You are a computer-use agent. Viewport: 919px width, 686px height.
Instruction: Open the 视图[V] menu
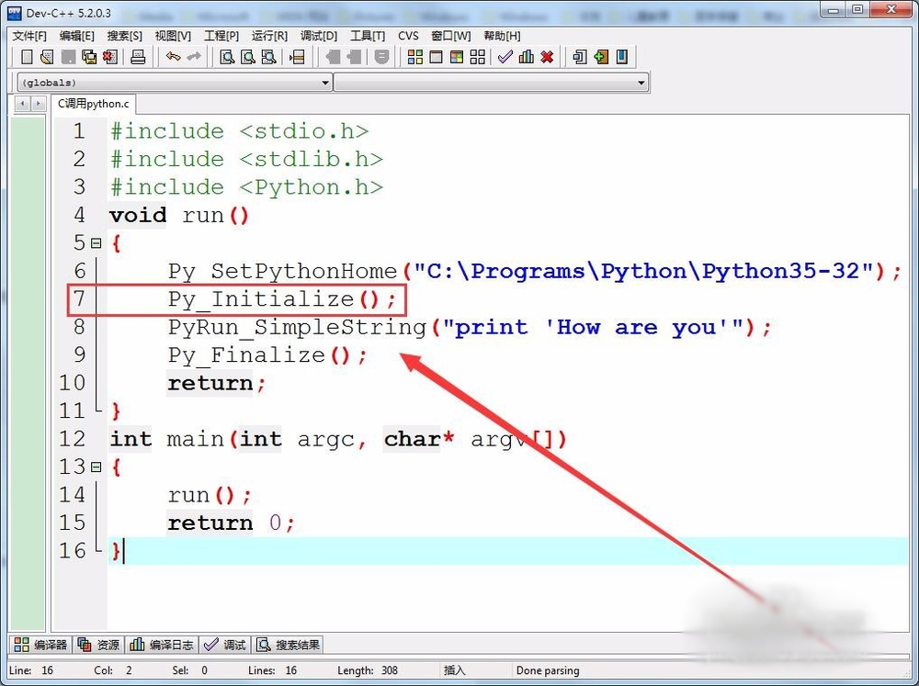click(x=173, y=36)
